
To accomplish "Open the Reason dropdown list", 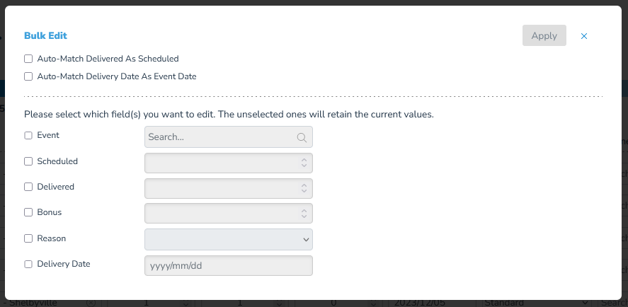I will pyautogui.click(x=228, y=239).
